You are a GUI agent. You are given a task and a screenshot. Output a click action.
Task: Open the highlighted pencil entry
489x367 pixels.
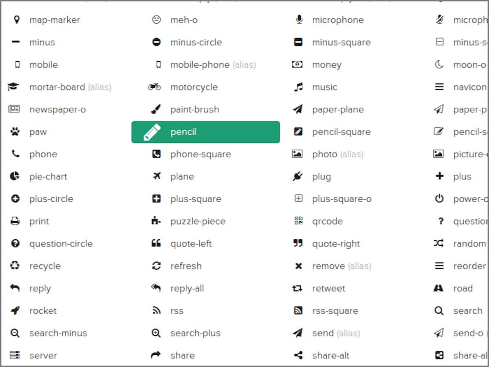click(x=205, y=132)
